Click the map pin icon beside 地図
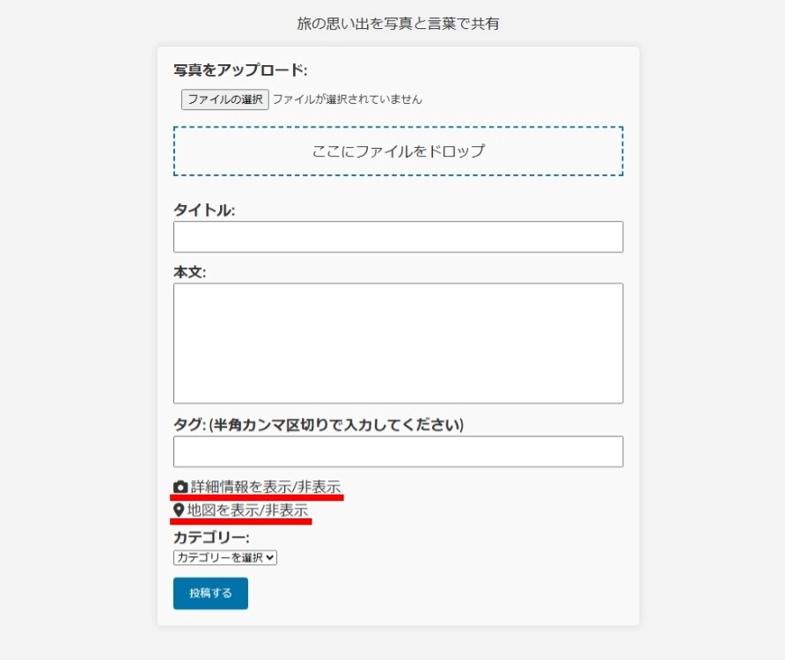This screenshot has height=660, width=785. coord(179,510)
